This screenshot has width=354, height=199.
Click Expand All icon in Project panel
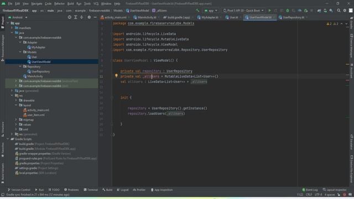point(76,17)
